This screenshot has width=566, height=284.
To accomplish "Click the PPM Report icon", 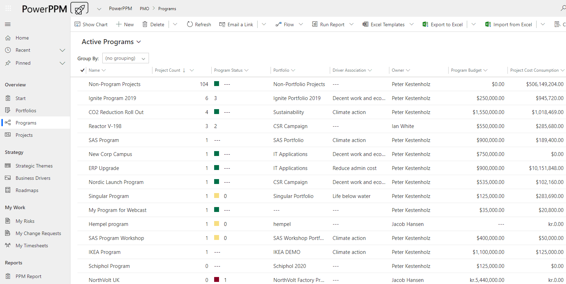I will coord(8,276).
